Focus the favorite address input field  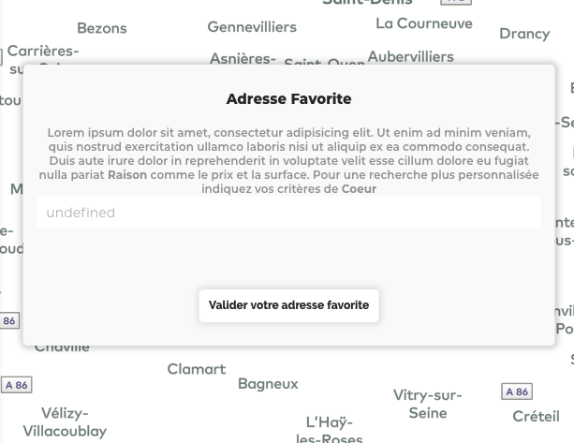tap(288, 213)
